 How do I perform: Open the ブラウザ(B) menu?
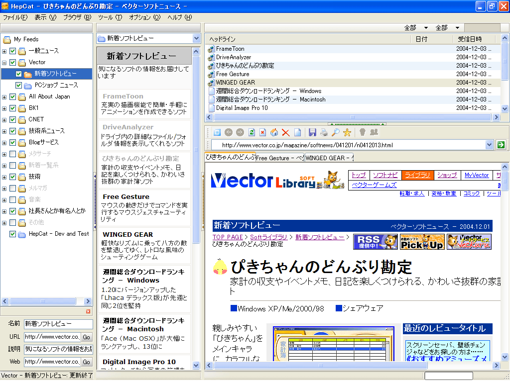(x=77, y=17)
